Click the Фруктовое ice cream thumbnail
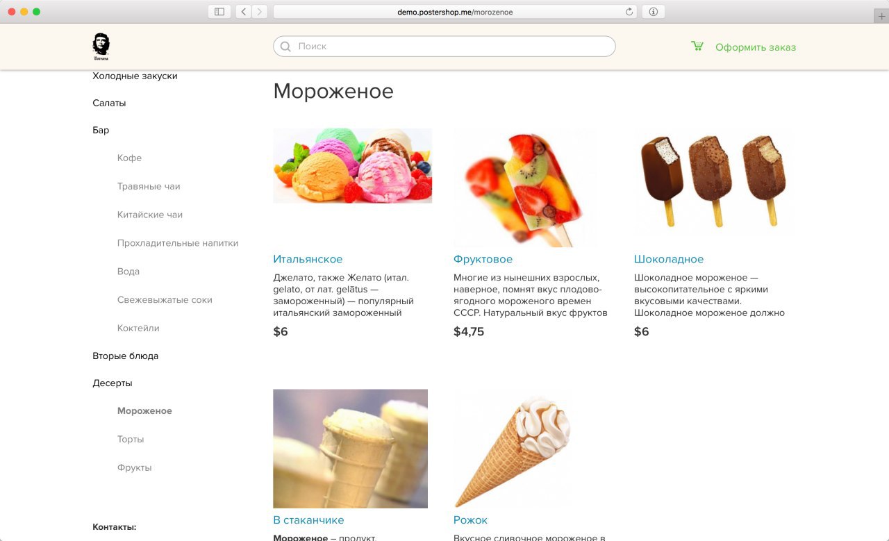 click(525, 188)
